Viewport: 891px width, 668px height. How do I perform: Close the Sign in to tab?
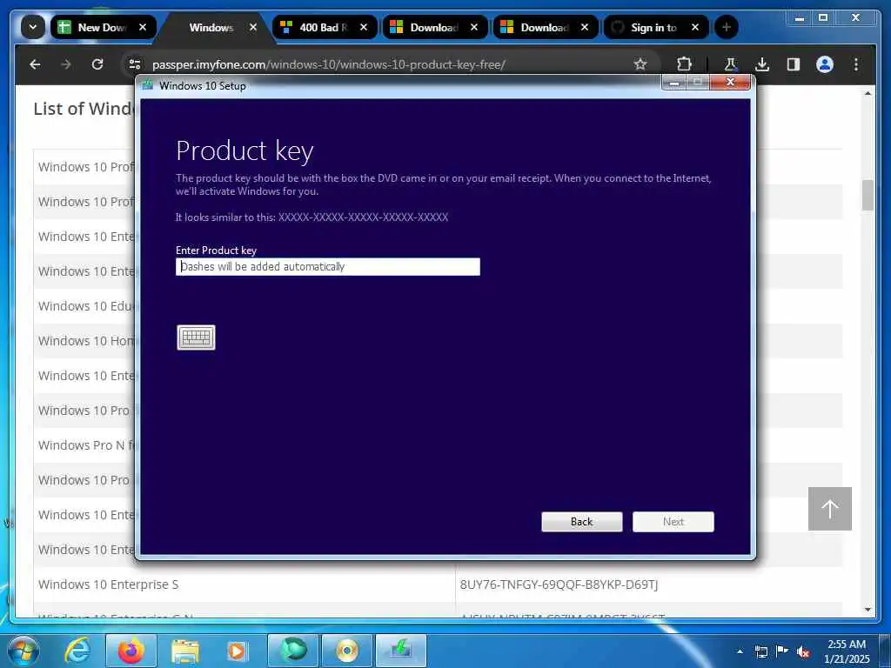(695, 27)
